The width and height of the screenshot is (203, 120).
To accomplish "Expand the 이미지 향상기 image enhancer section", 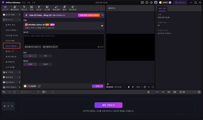I will tap(12, 87).
